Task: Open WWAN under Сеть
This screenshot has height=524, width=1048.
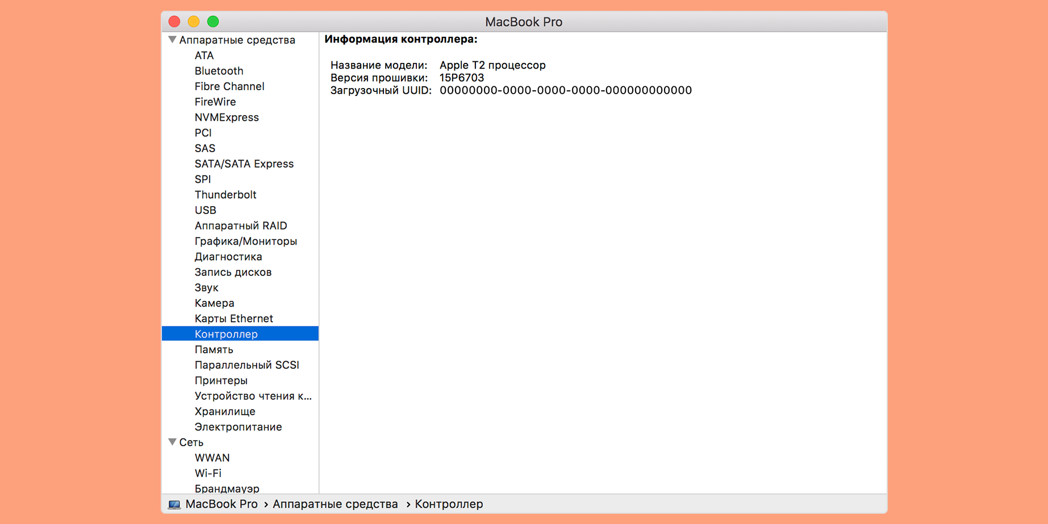Action: pos(212,458)
